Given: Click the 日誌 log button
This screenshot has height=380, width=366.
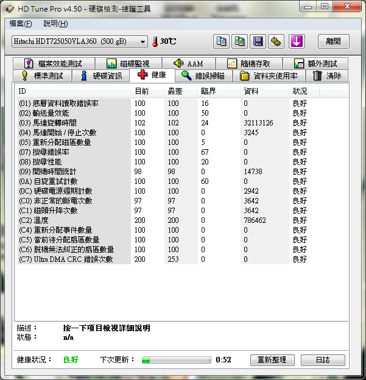Looking at the screenshot, I should point(323,360).
